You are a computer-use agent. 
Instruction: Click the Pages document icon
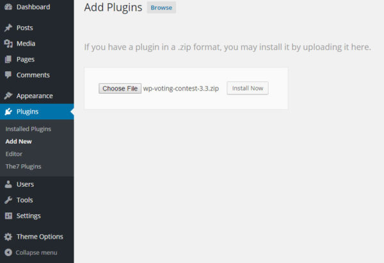coord(8,59)
